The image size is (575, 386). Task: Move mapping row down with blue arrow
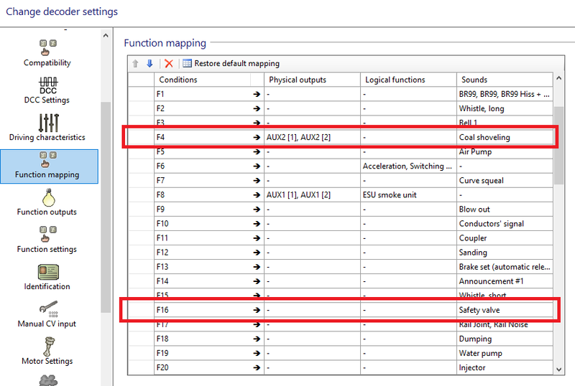pos(149,63)
